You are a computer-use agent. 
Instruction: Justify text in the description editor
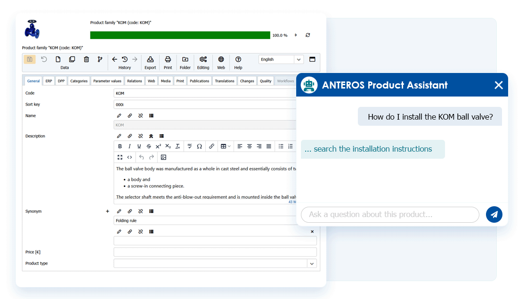[269, 146]
